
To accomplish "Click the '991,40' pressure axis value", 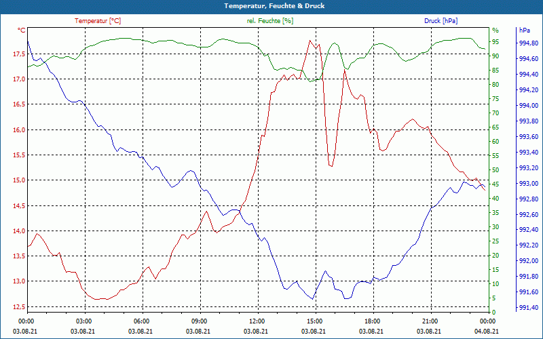I will click(x=529, y=308).
